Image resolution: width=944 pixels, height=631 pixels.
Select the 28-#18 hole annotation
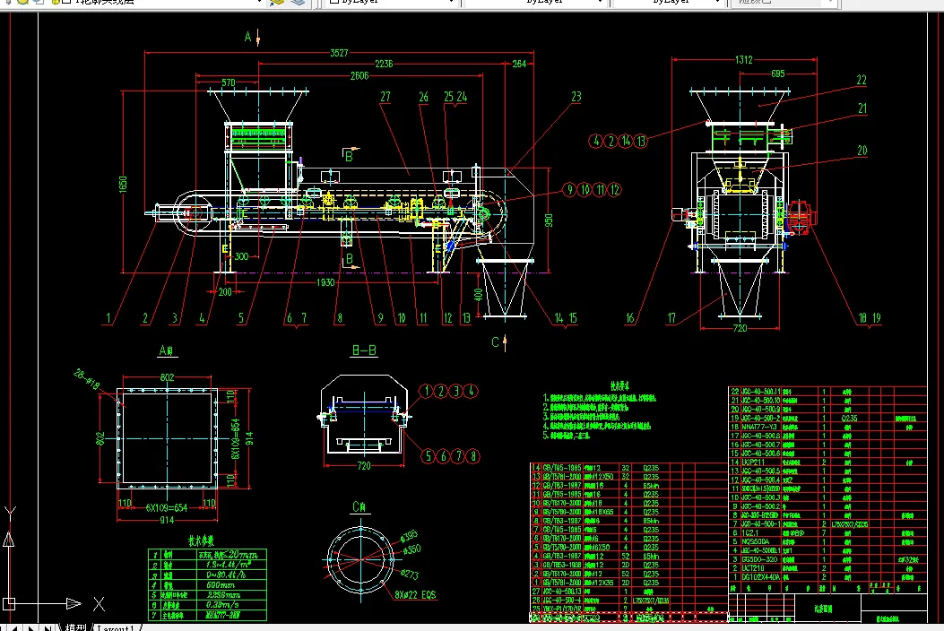[x=87, y=381]
